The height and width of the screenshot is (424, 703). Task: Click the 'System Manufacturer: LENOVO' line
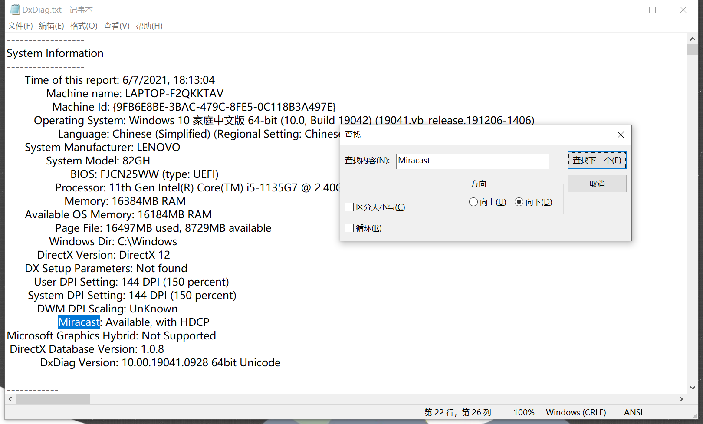102,147
